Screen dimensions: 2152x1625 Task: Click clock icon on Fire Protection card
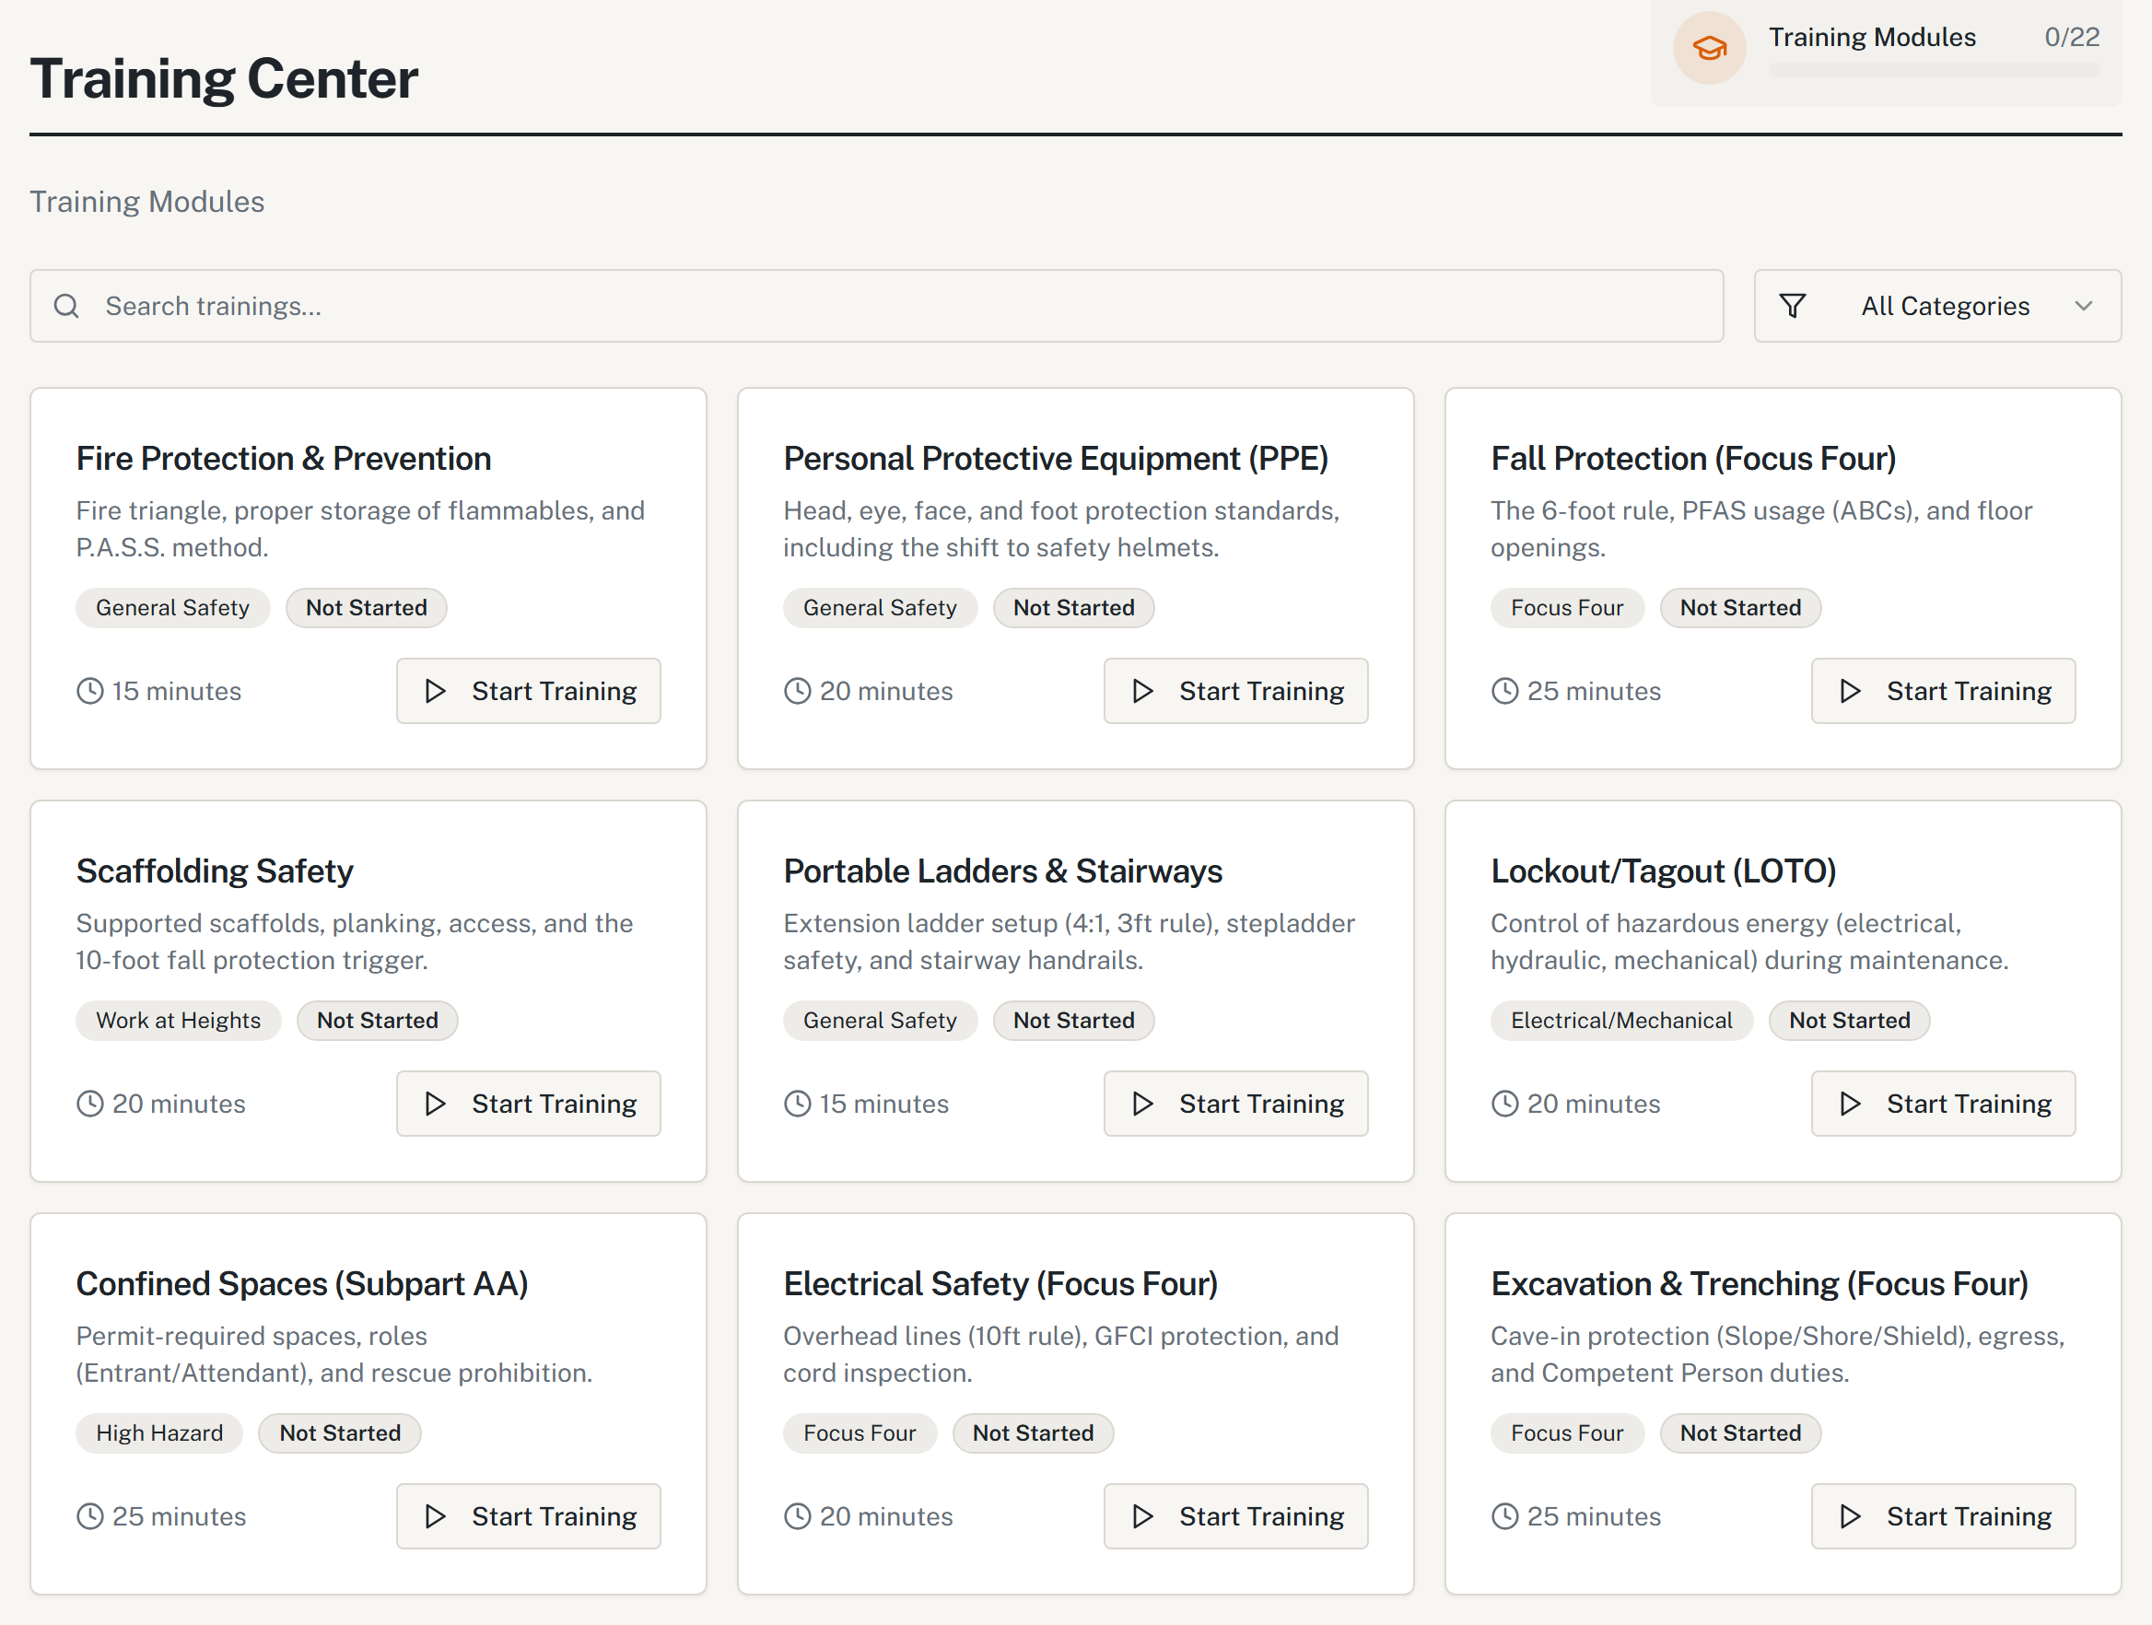point(89,691)
